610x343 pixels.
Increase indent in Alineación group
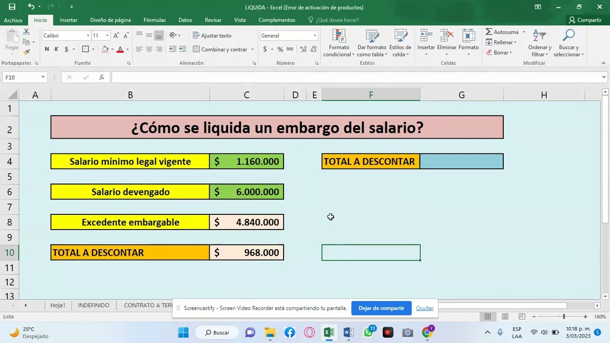pos(183,49)
